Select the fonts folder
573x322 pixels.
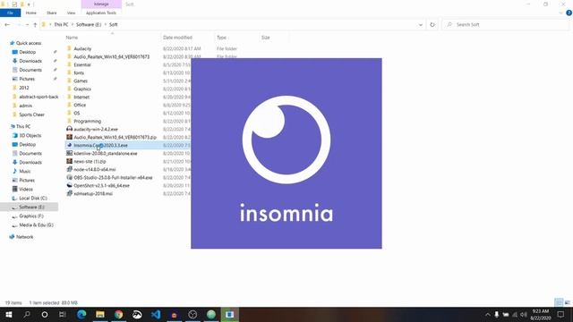pos(79,72)
